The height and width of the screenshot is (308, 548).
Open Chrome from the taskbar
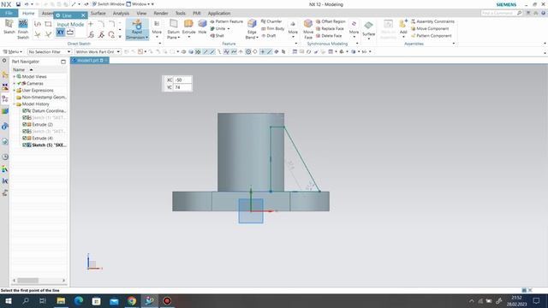(132, 301)
